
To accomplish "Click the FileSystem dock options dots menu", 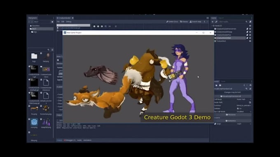I will 54,18.
